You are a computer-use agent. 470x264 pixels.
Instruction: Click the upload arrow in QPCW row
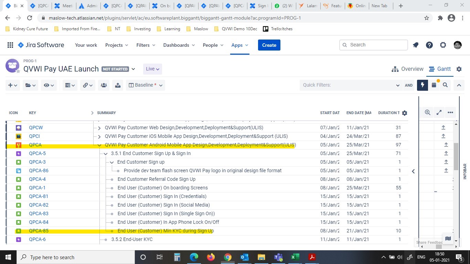click(443, 128)
